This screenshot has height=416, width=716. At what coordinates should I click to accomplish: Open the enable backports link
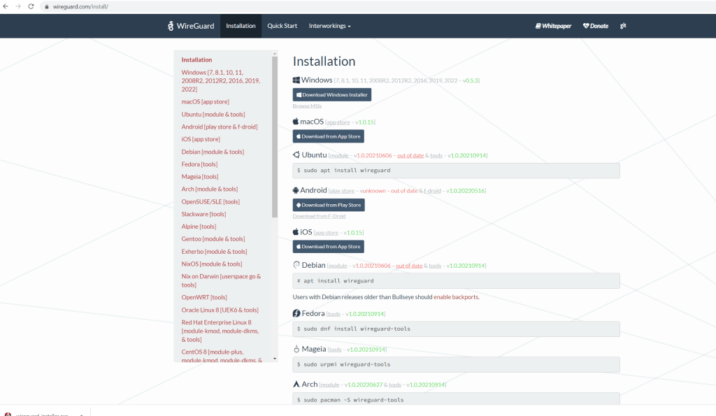(456, 297)
